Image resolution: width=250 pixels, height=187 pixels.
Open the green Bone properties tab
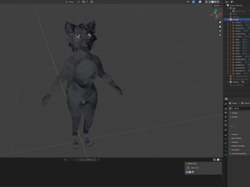coord(226,151)
